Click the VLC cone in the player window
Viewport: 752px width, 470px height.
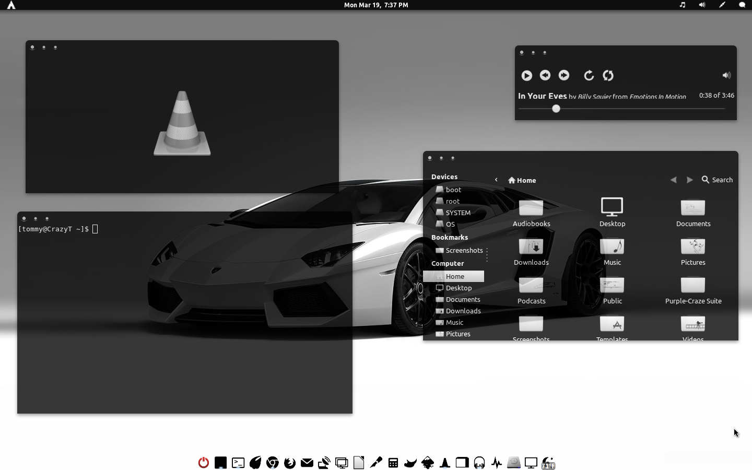182,123
